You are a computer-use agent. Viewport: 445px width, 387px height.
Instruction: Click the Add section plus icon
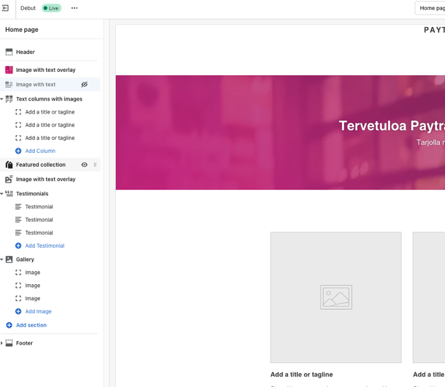tap(9, 325)
